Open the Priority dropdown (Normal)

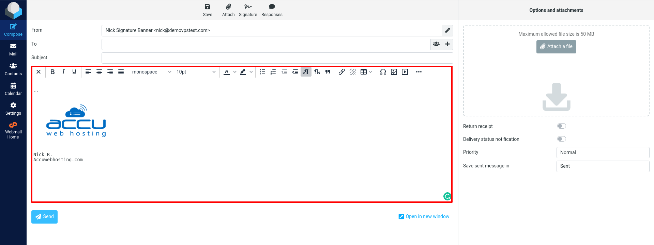603,152
